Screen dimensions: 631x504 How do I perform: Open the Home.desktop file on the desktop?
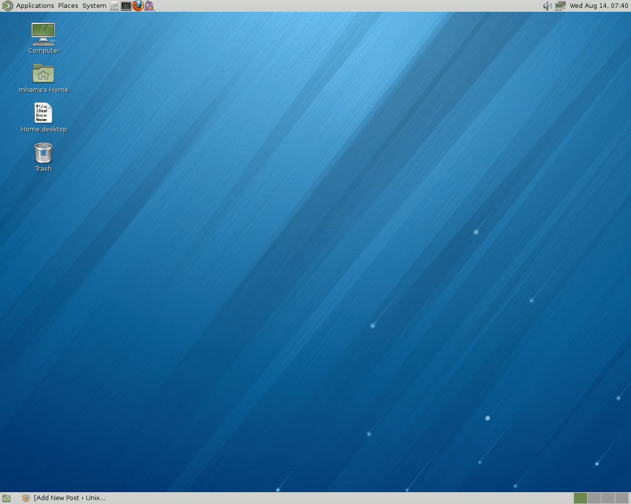[x=43, y=114]
